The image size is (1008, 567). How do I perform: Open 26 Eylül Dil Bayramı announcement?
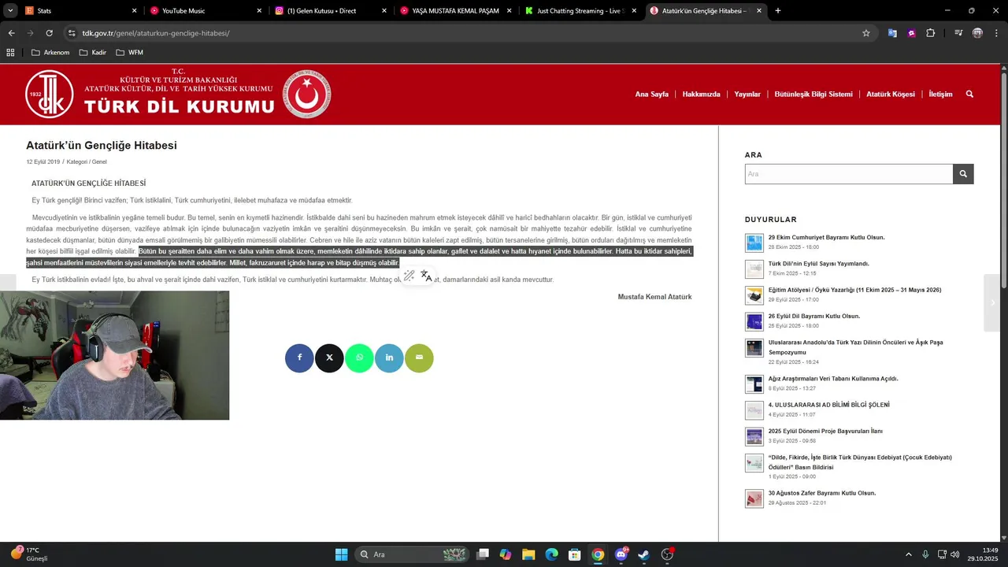point(813,316)
